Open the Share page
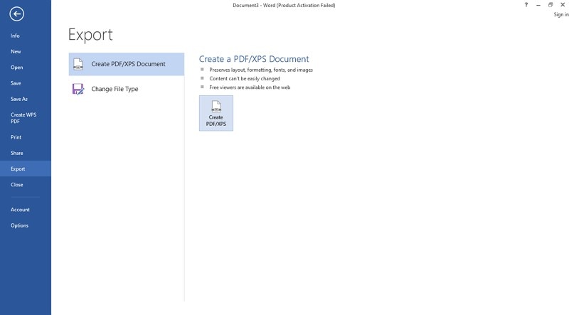 click(x=26, y=153)
